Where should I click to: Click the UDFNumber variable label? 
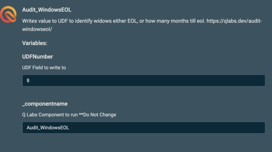point(37,57)
